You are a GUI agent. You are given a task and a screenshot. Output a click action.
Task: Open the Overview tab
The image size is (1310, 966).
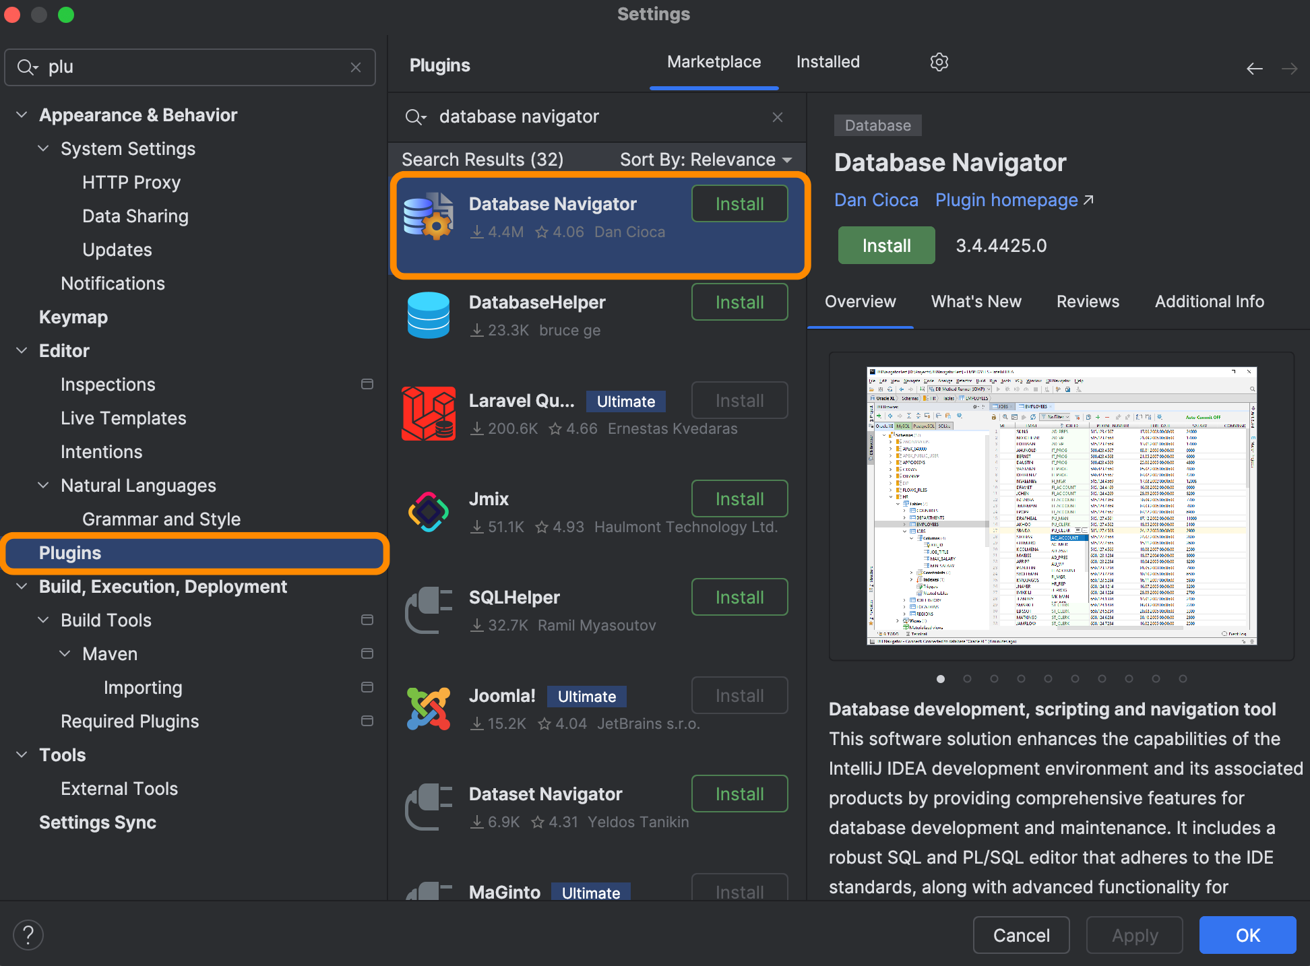pos(860,302)
